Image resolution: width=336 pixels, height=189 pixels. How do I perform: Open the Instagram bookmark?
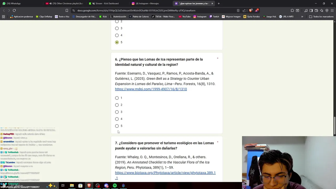point(200,17)
